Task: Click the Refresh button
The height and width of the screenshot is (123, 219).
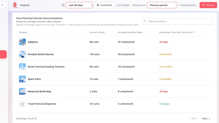Action: pyautogui.click(x=208, y=5)
